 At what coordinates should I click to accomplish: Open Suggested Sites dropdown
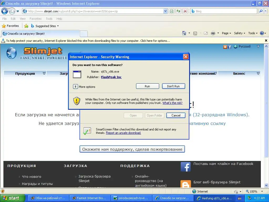coord(45,26)
